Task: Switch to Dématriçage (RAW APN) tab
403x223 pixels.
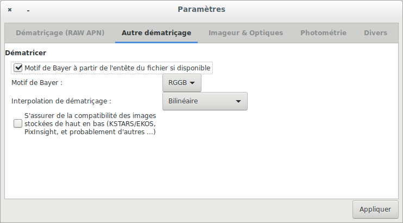Action: click(60, 33)
